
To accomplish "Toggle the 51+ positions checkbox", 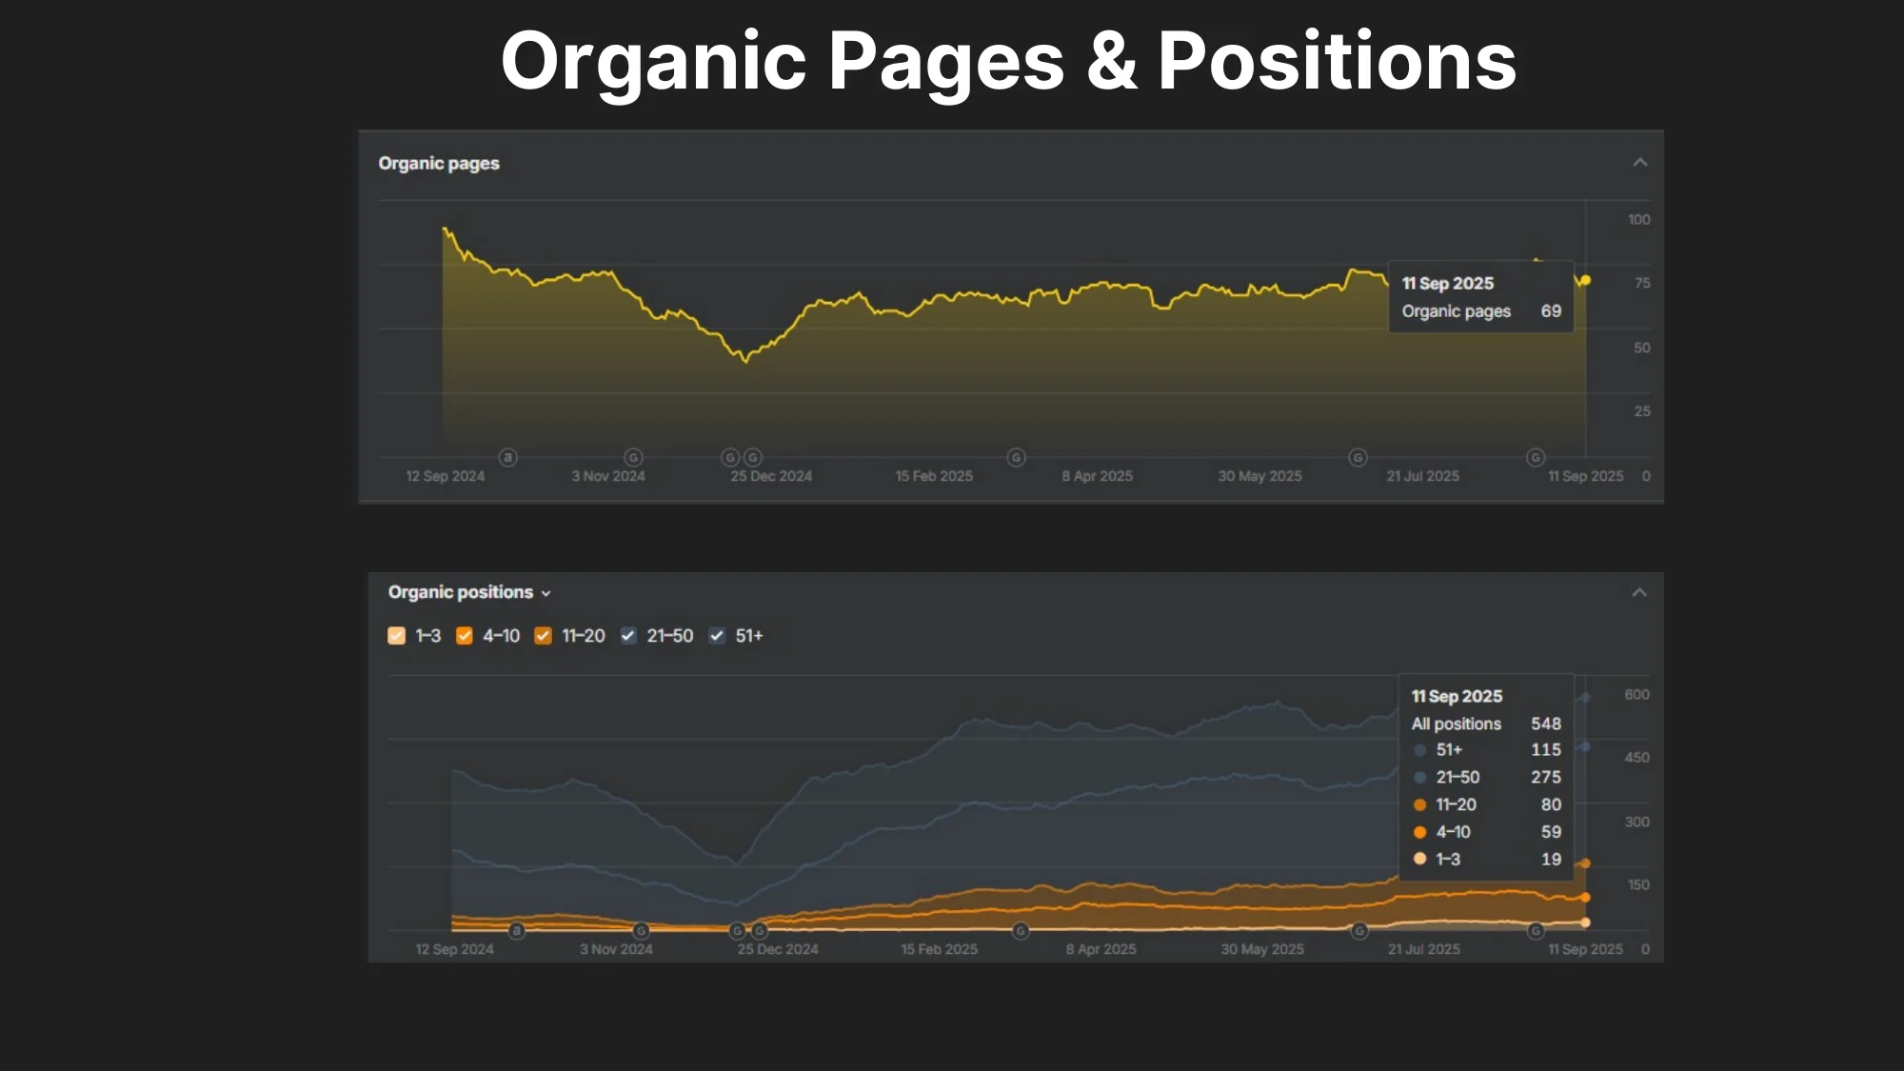I will [717, 636].
